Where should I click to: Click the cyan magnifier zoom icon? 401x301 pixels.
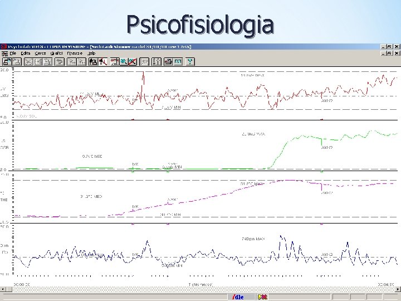(x=124, y=62)
